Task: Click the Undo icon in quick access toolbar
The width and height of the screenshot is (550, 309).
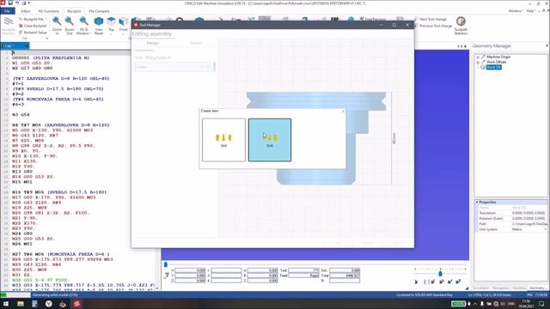Action: pos(17,3)
